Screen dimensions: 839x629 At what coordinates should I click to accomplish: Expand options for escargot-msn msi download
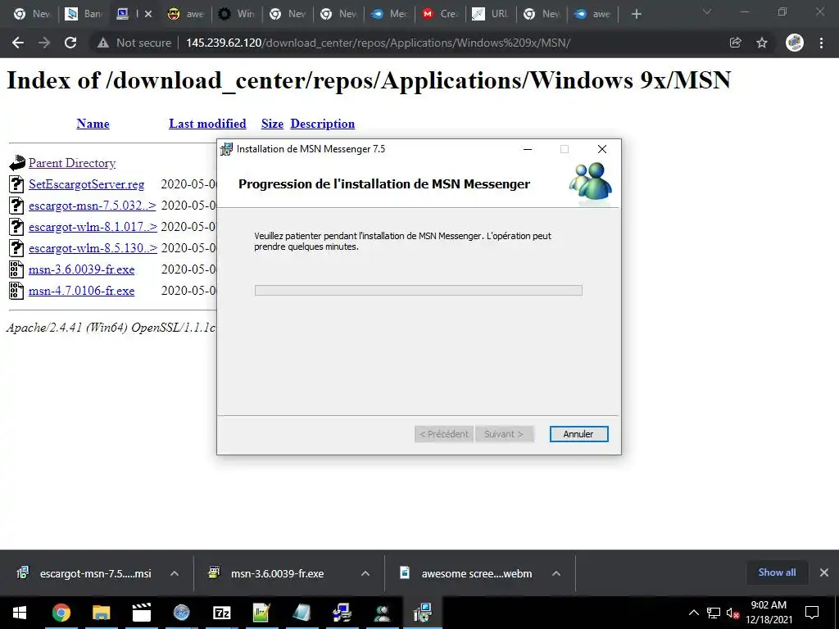click(175, 573)
